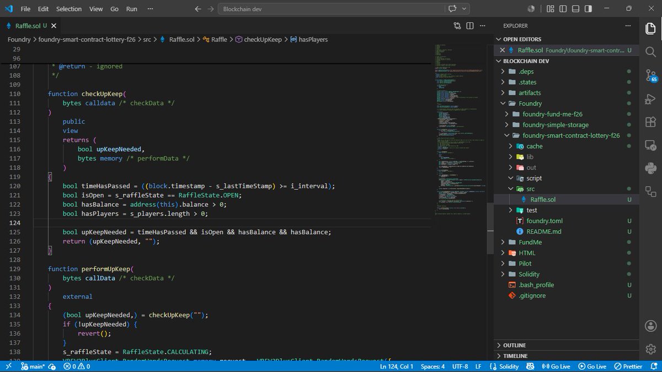The width and height of the screenshot is (662, 372).
Task: Open Source Control view with 65 badge
Action: 650,76
